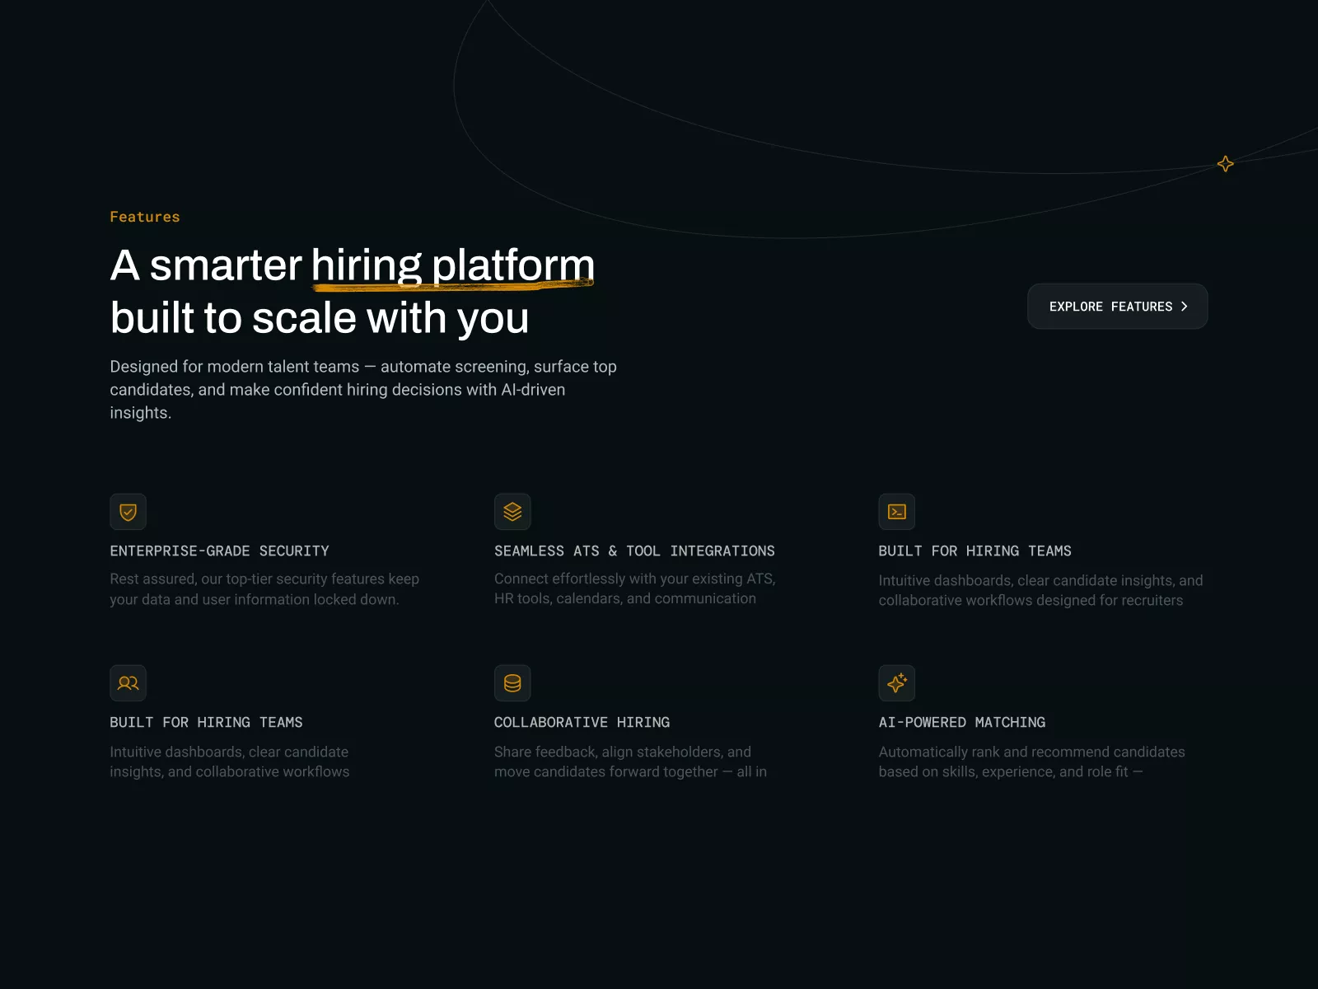Click the database icon above Collaborative Hiring

[512, 683]
